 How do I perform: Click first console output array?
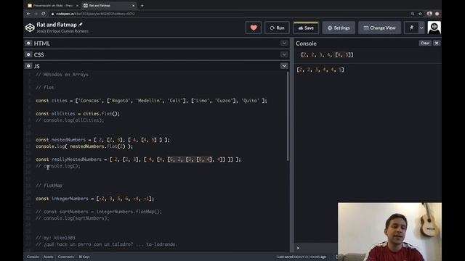click(327, 55)
